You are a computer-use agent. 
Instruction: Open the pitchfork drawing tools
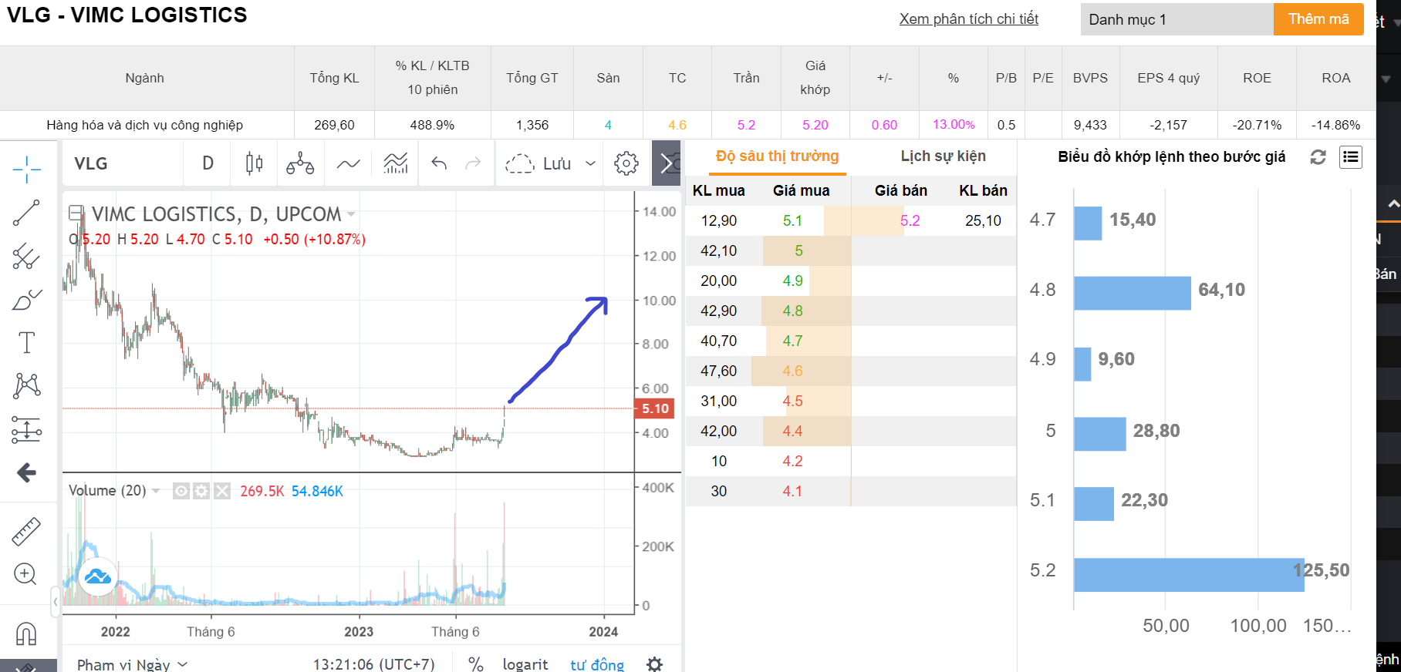(x=26, y=256)
